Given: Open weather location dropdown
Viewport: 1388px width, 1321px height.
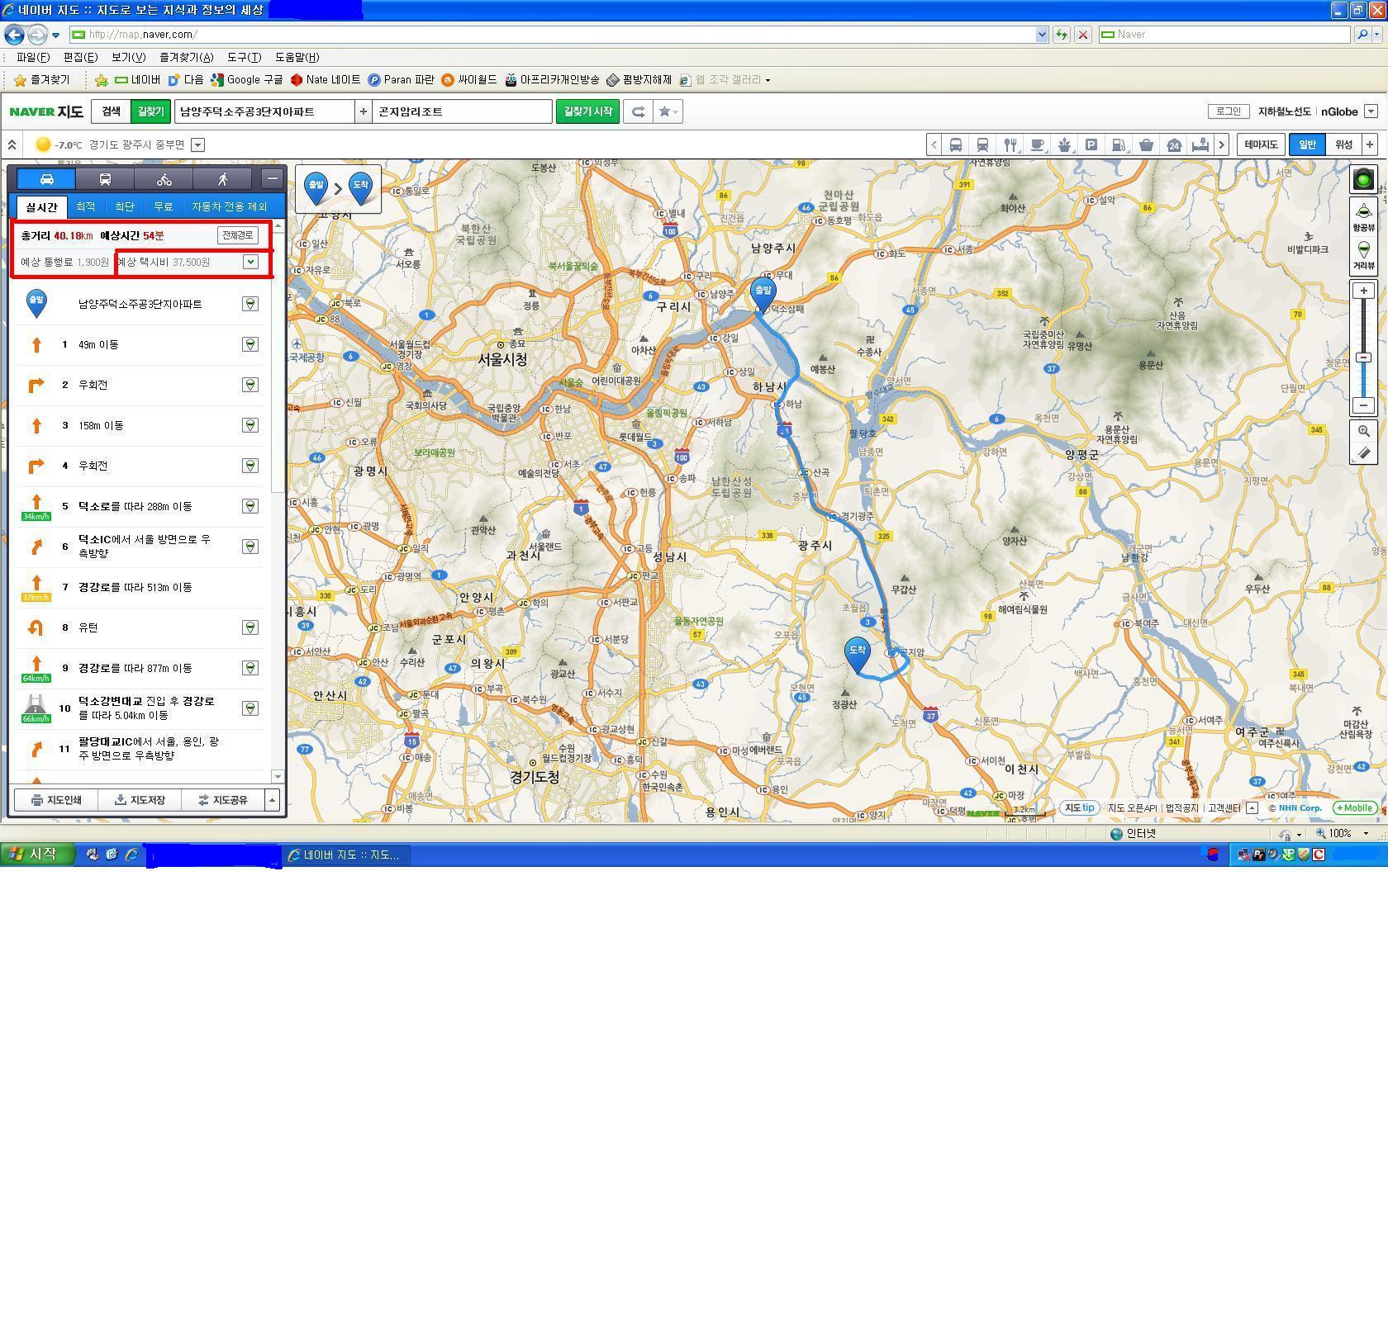Looking at the screenshot, I should click(197, 144).
